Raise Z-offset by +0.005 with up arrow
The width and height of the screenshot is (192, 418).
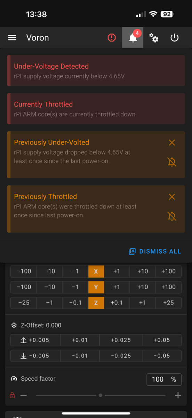(35, 340)
